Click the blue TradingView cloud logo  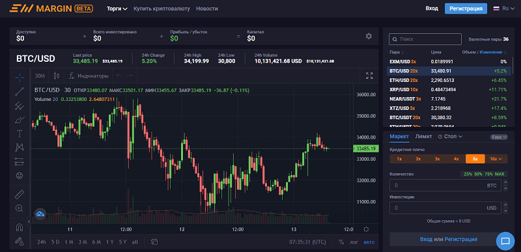point(40,214)
